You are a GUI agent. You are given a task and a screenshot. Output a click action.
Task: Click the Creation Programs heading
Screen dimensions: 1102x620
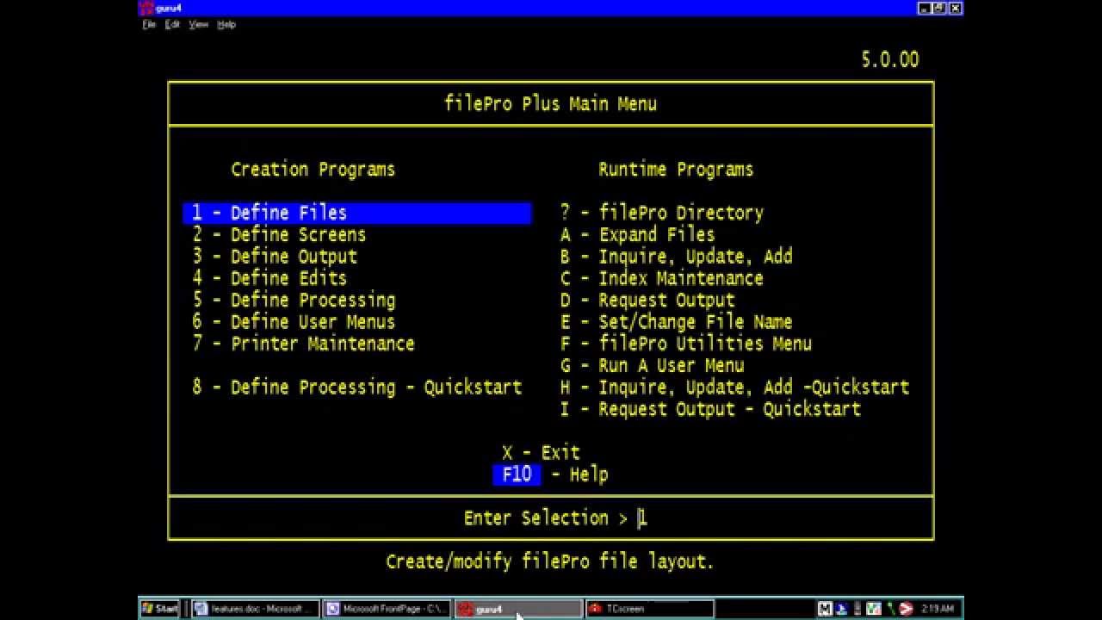coord(313,170)
